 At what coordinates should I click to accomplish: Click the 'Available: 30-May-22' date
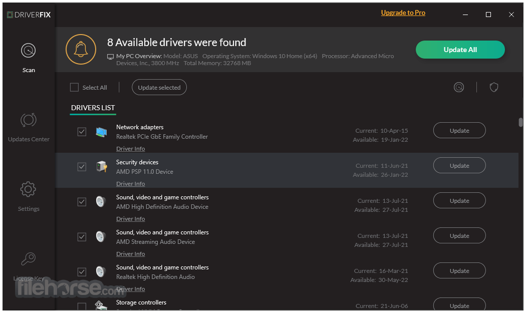(379, 280)
